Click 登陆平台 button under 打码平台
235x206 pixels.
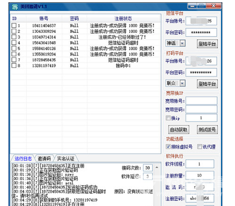click(x=207, y=84)
